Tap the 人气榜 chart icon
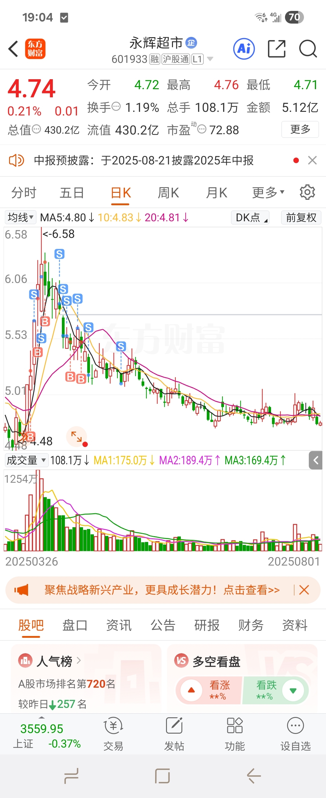This screenshot has width=326, height=798. (25, 660)
